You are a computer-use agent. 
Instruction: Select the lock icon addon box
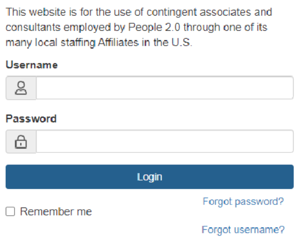[21, 142]
